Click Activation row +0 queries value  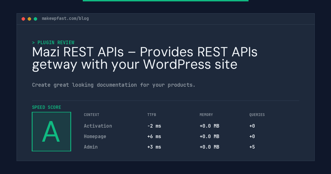pos(252,126)
